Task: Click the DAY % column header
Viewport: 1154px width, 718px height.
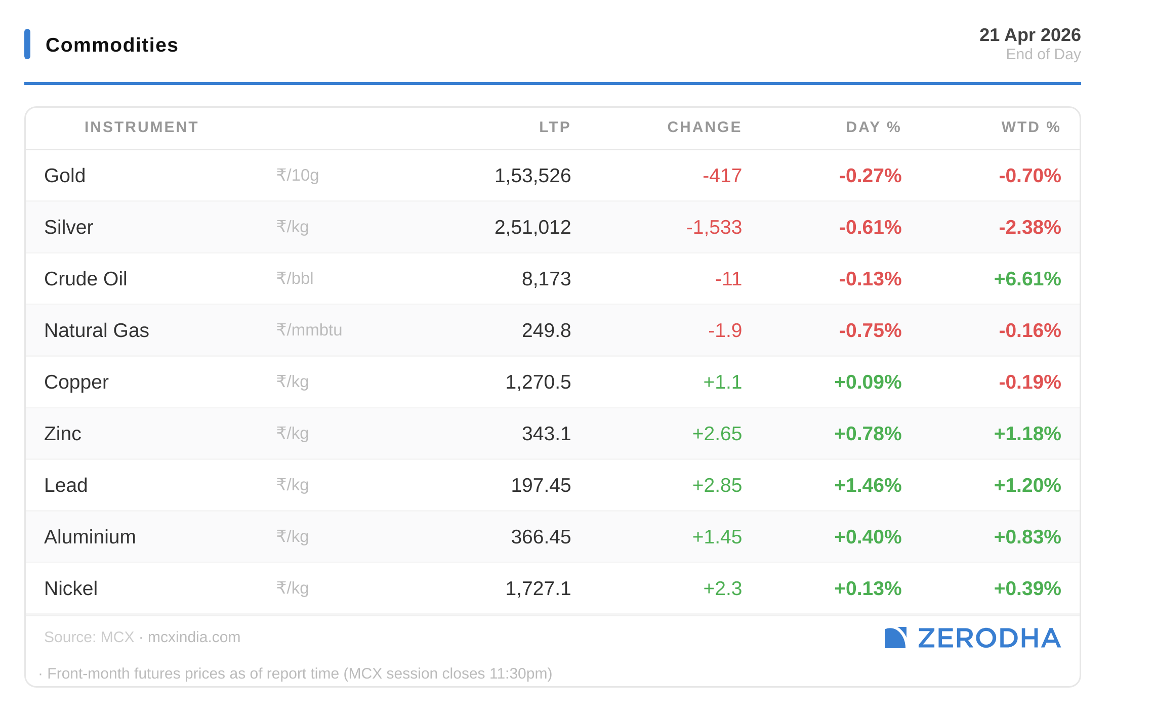Action: [873, 127]
